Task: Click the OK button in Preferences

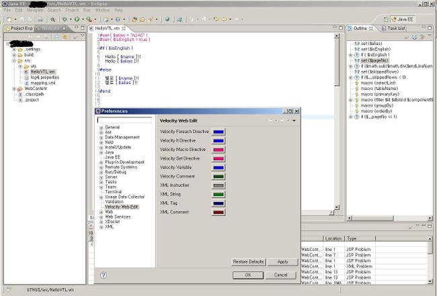Action: [248, 275]
